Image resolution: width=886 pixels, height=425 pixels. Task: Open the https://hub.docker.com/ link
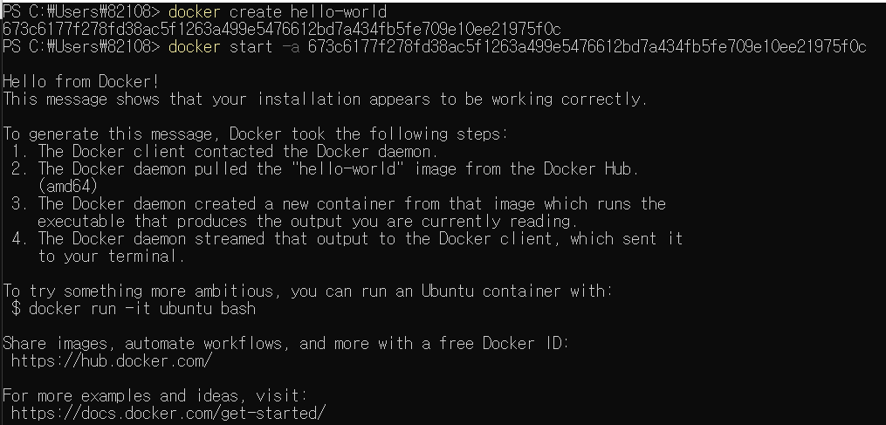click(112, 360)
